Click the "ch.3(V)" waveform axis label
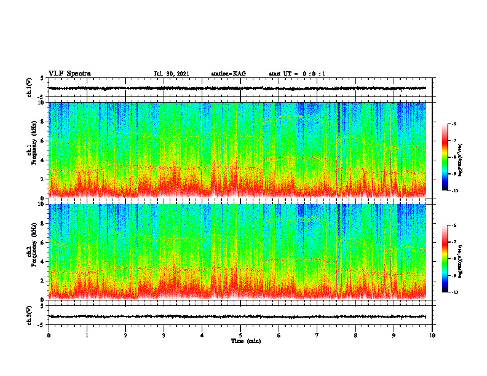487x376 pixels. click(30, 315)
